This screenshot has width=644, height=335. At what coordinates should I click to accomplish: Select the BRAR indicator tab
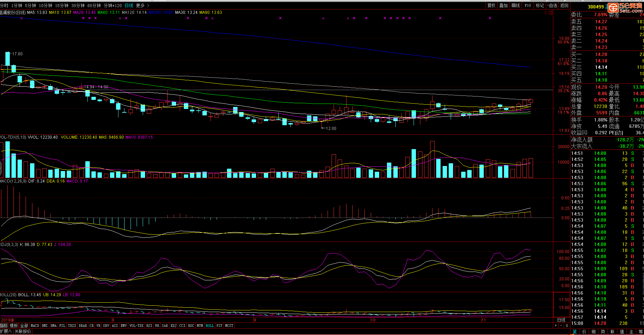click(x=83, y=326)
